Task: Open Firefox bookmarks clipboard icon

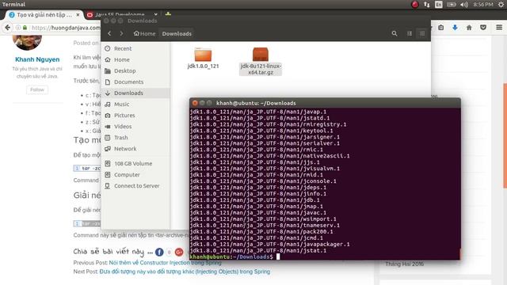Action: pos(441,28)
